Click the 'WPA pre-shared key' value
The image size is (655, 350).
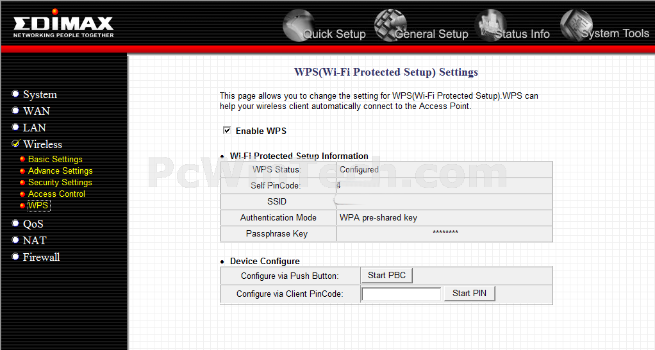378,217
